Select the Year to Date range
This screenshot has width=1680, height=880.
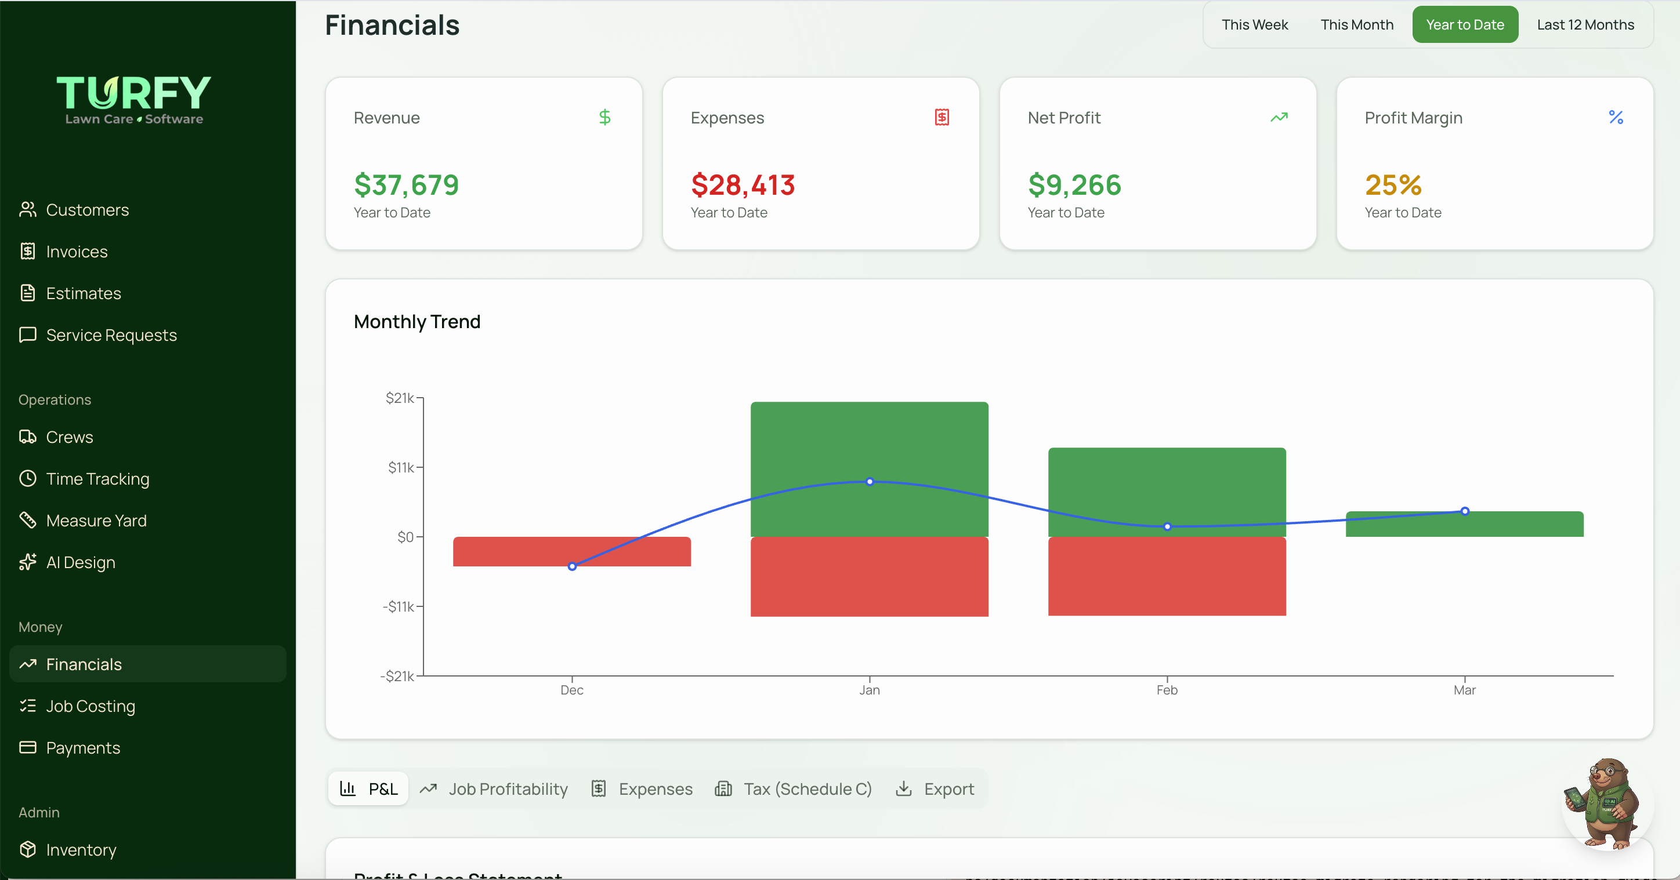pyautogui.click(x=1465, y=25)
